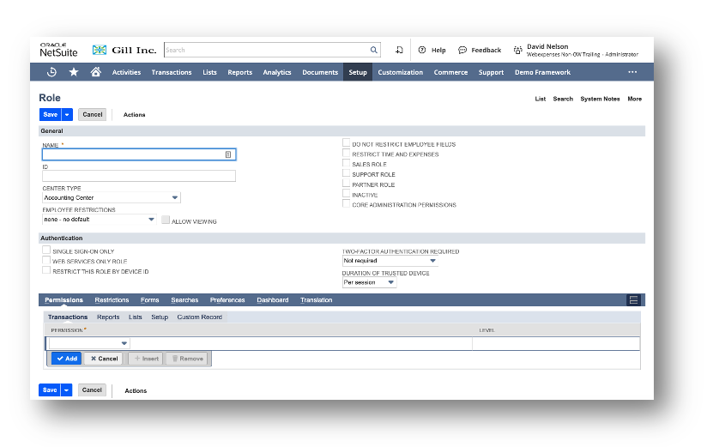The height and width of the screenshot is (447, 707).
Task: Click the Level cell in permission row
Action: pos(555,343)
